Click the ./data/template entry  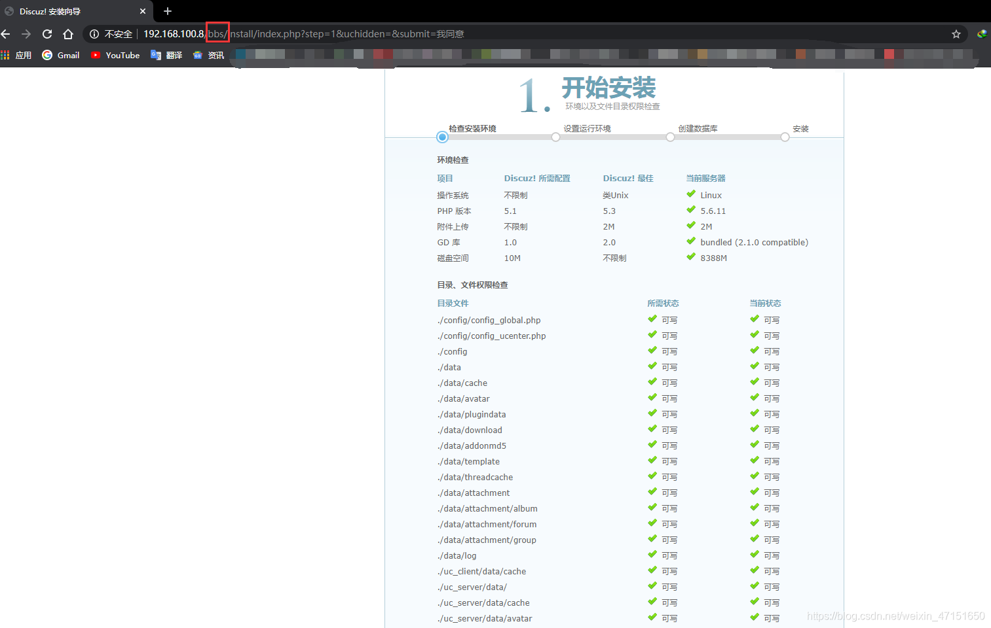(x=468, y=462)
